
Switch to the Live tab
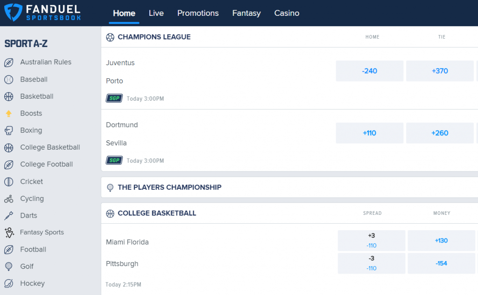pos(156,13)
